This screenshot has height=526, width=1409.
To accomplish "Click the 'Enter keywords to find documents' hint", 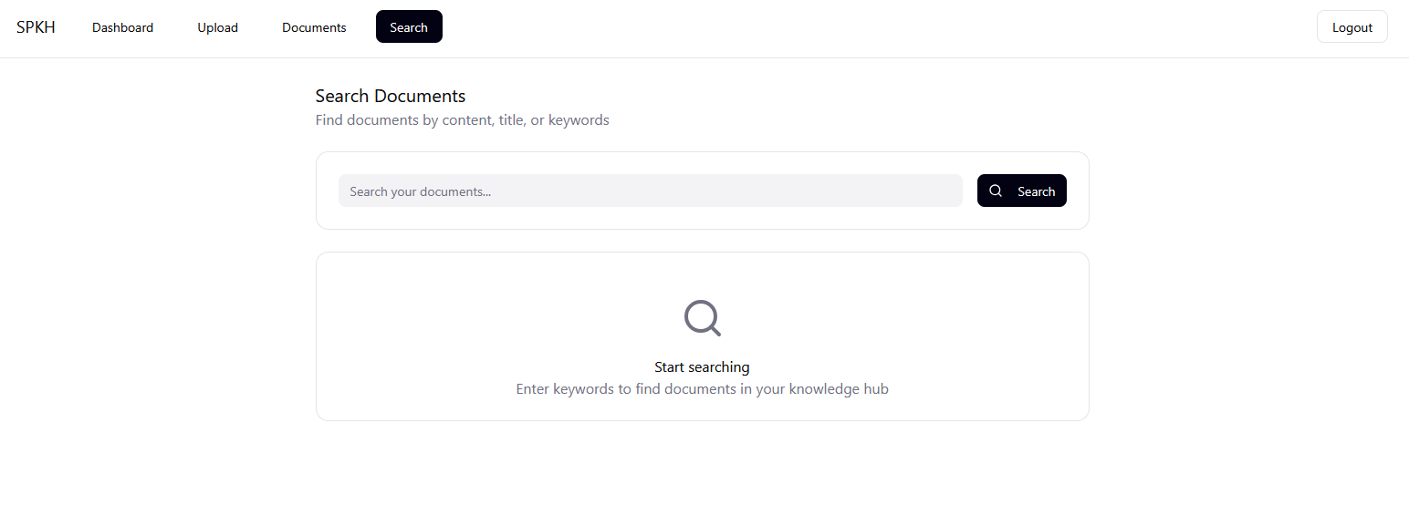I will (x=702, y=389).
